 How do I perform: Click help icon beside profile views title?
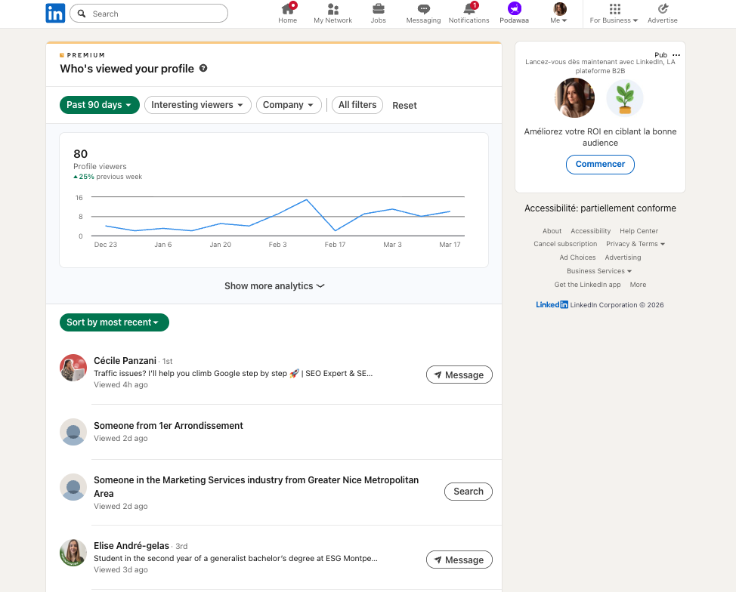tap(203, 69)
